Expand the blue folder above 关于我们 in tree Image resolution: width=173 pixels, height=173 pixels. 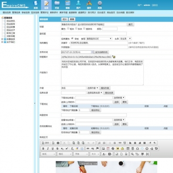click(x=2, y=39)
